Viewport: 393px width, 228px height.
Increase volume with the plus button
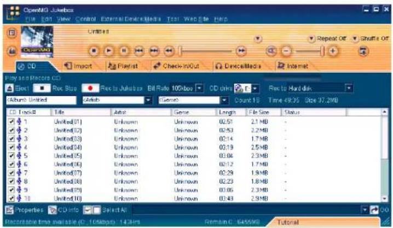pos(333,51)
